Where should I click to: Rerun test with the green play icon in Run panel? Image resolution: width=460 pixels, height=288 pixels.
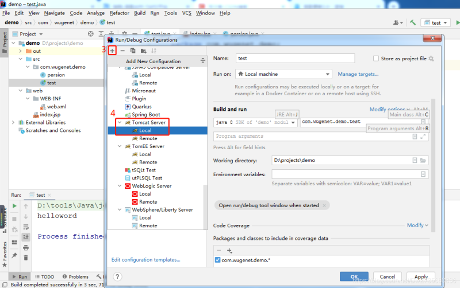click(x=14, y=206)
